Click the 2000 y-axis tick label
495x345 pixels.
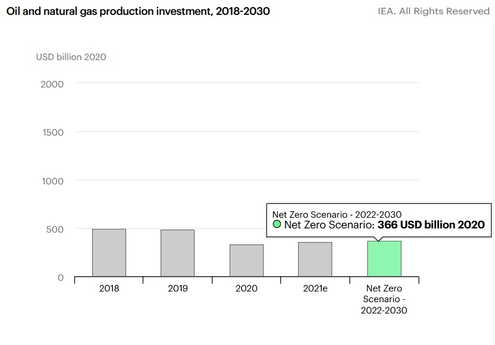click(x=52, y=84)
